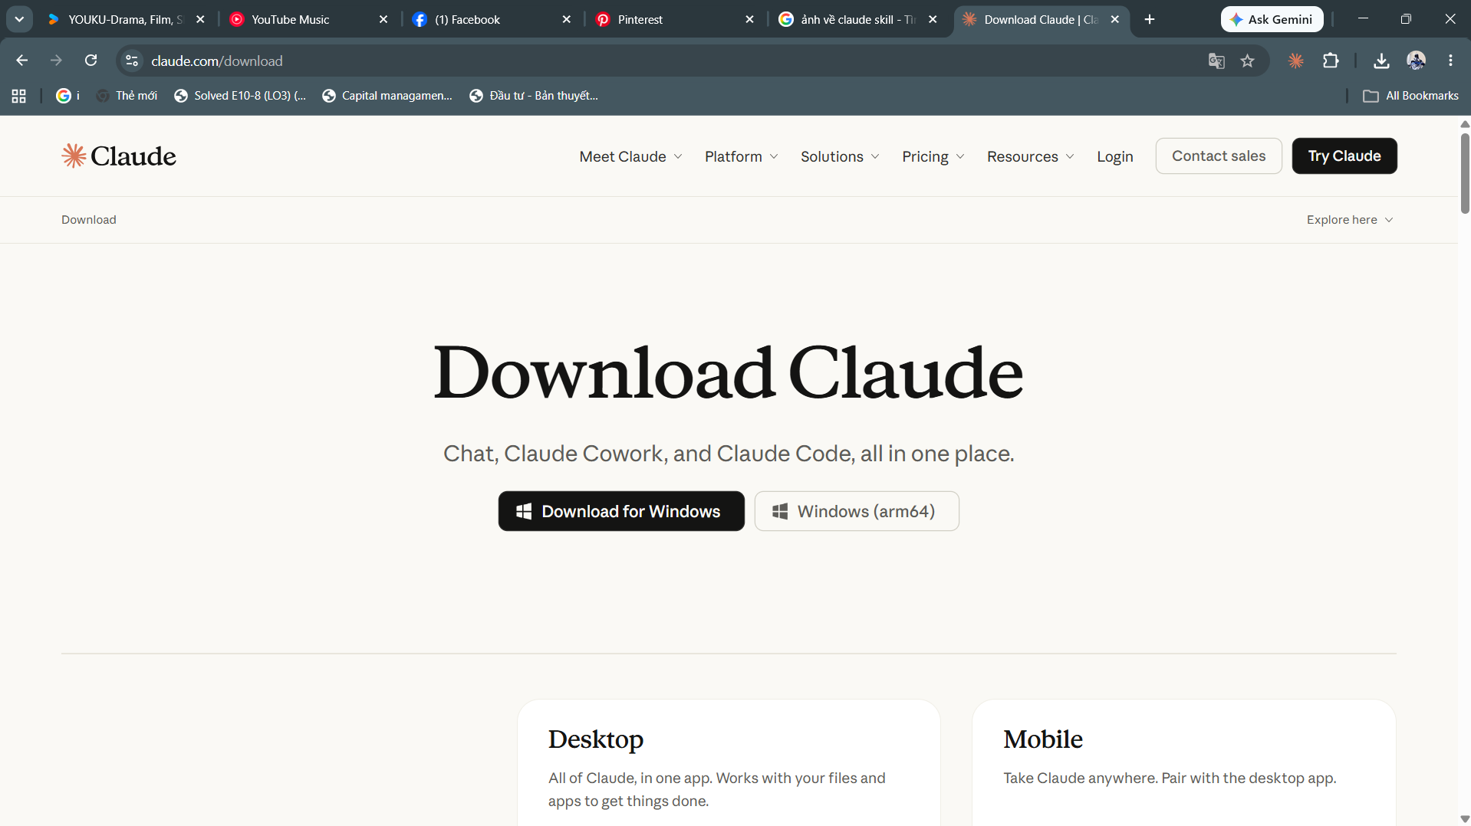
Task: Go back to the previous page
Action: [x=22, y=61]
